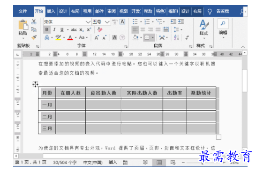
Task: Click the zoom out minus button
Action: tap(183, 163)
